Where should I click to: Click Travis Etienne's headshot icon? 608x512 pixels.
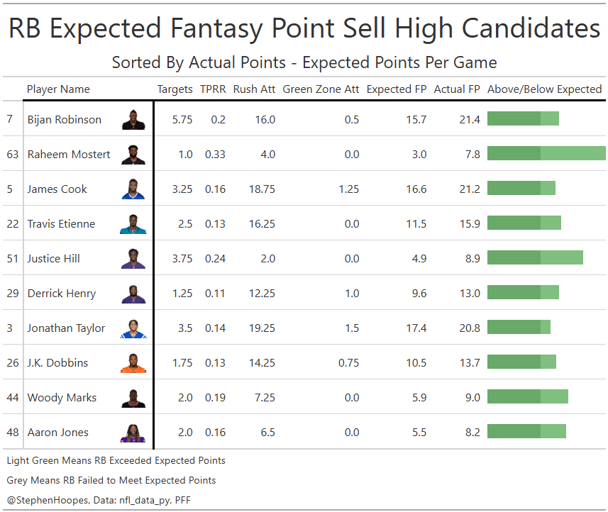pyautogui.click(x=133, y=224)
